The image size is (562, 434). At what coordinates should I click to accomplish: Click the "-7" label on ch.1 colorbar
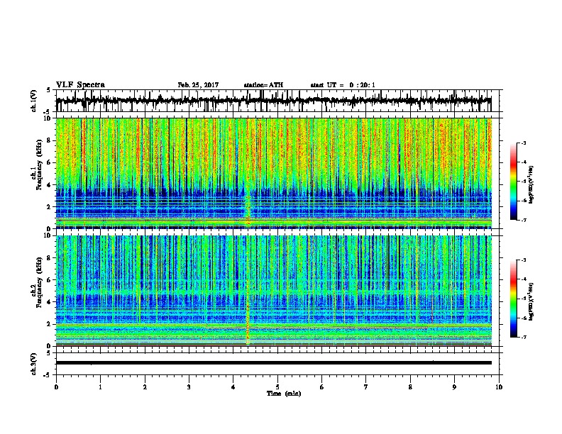(x=524, y=220)
